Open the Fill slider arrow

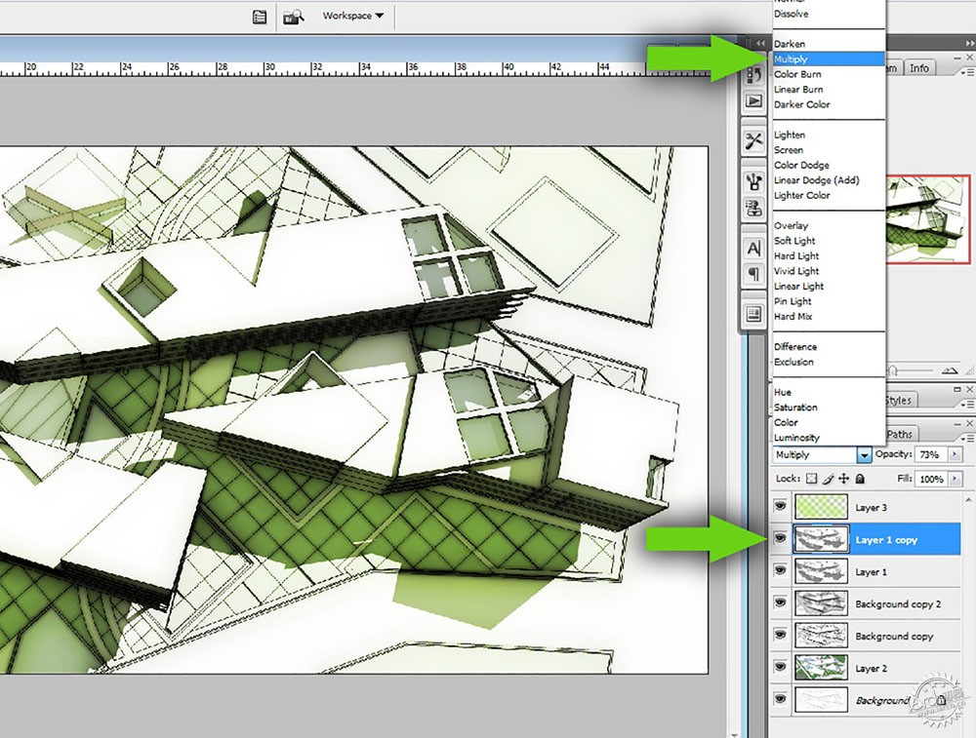click(x=955, y=480)
